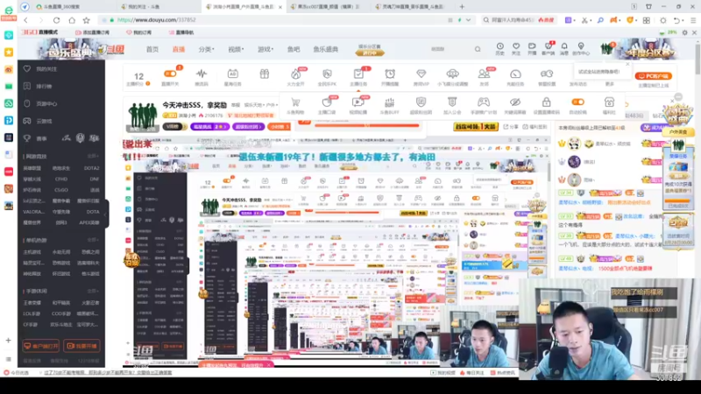The image size is (701, 394).
Task: Reload the page with refresh icon
Action: coord(56,20)
